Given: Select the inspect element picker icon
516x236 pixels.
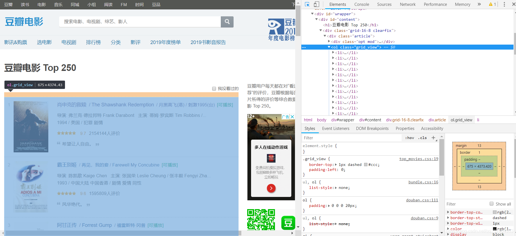Looking at the screenshot, I should [x=307, y=4].
